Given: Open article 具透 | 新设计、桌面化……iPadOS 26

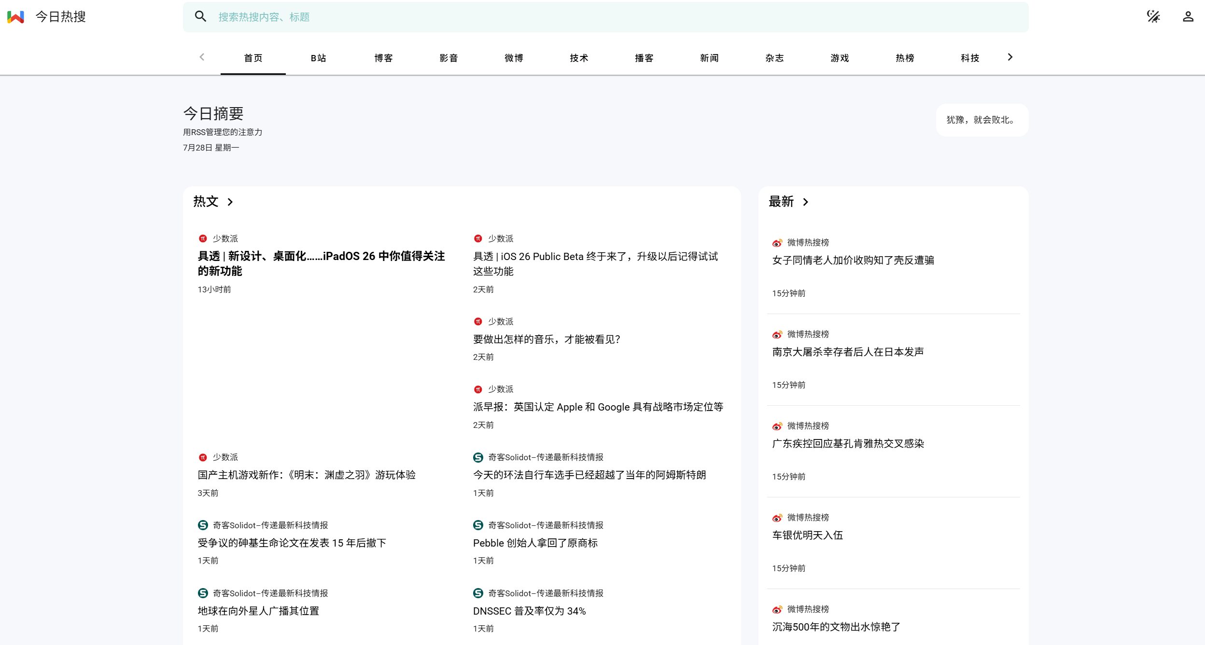Looking at the screenshot, I should pyautogui.click(x=321, y=263).
